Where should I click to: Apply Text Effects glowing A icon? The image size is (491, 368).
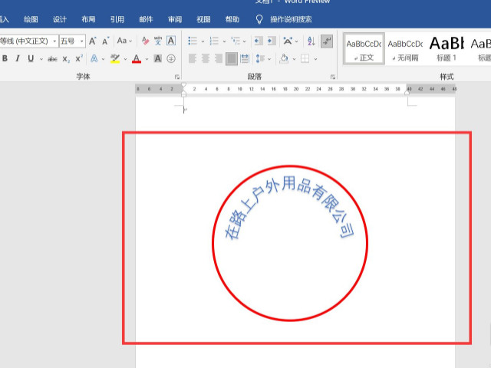[x=94, y=58]
